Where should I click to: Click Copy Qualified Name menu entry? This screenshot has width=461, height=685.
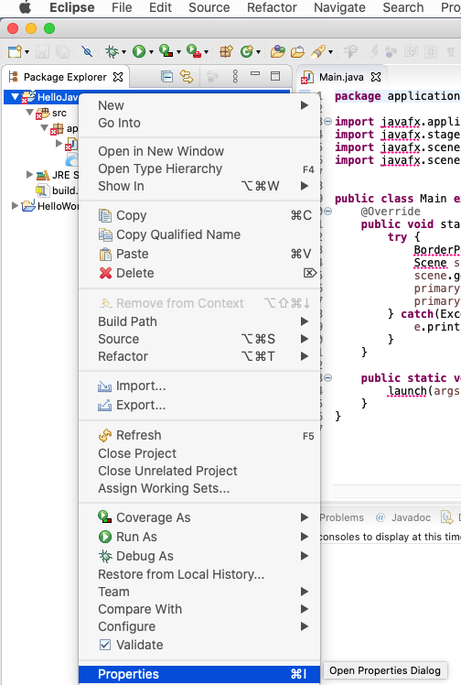click(x=198, y=234)
